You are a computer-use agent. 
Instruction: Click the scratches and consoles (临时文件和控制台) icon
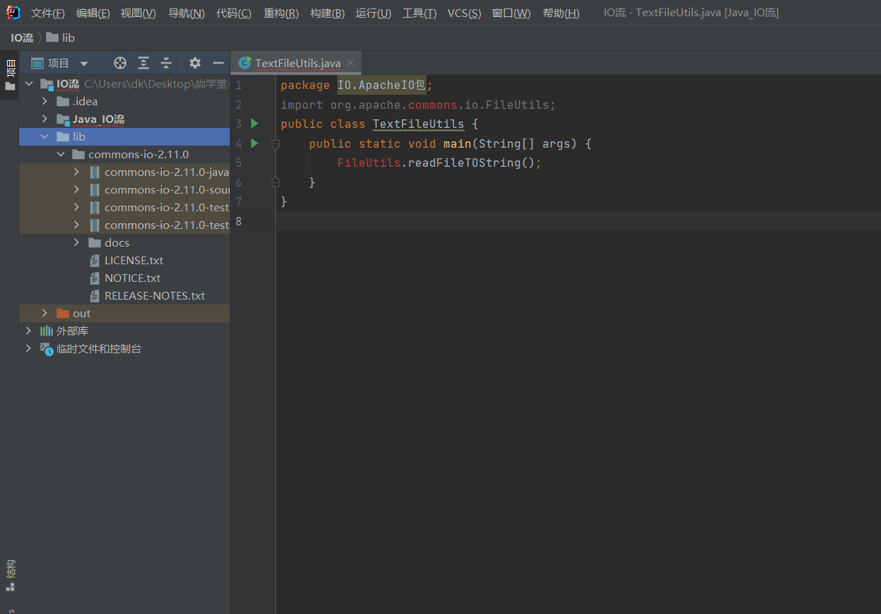47,348
